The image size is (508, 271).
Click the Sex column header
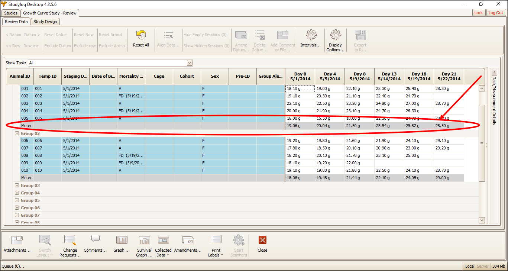(x=215, y=76)
